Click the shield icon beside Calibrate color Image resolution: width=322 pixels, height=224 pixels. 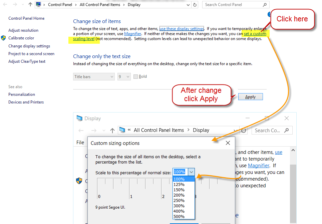[3, 38]
